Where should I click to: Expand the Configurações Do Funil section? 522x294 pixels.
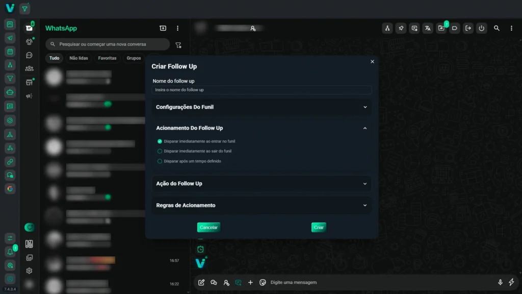[x=262, y=107]
